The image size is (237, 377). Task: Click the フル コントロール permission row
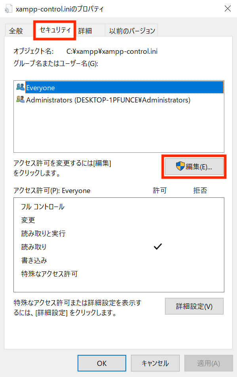(x=119, y=207)
